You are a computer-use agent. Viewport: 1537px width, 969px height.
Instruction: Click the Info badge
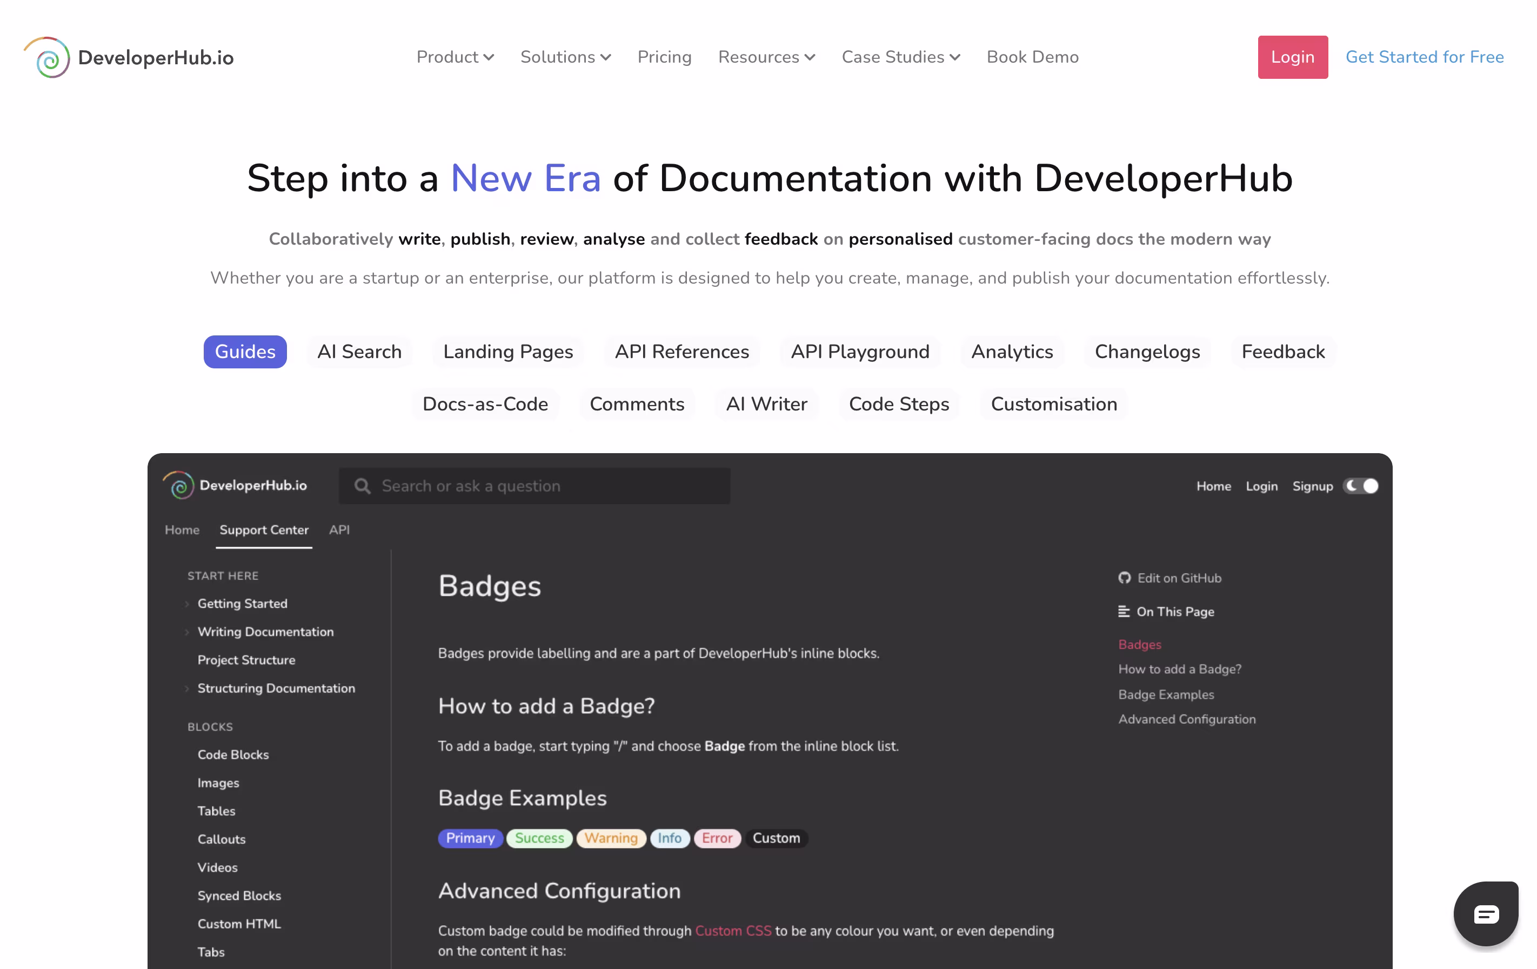click(670, 838)
